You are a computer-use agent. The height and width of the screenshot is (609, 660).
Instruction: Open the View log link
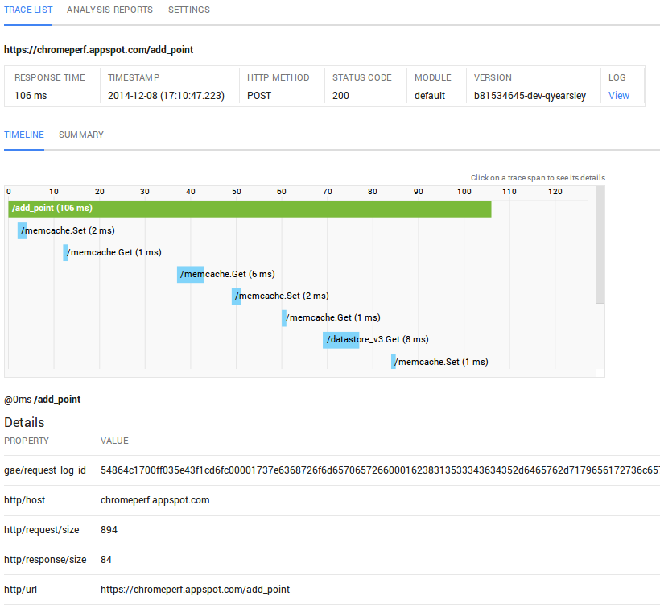pos(618,96)
